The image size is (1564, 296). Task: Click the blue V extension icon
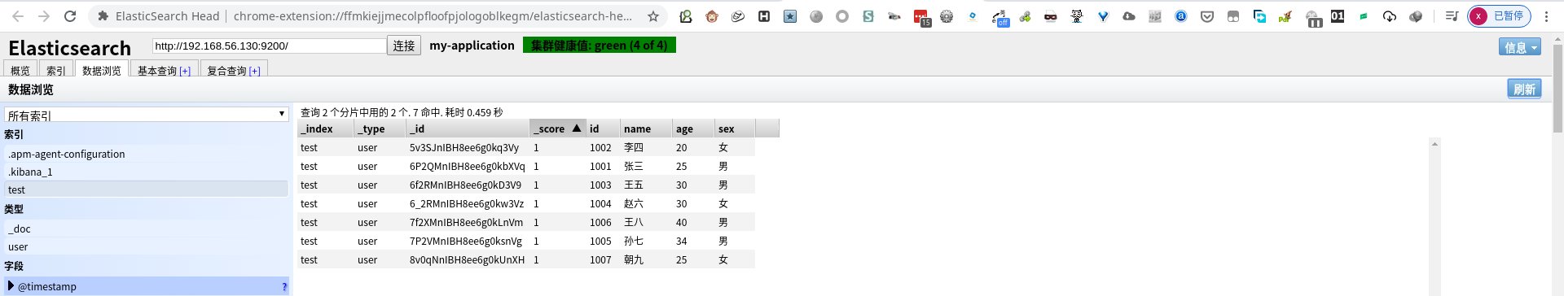(1103, 16)
